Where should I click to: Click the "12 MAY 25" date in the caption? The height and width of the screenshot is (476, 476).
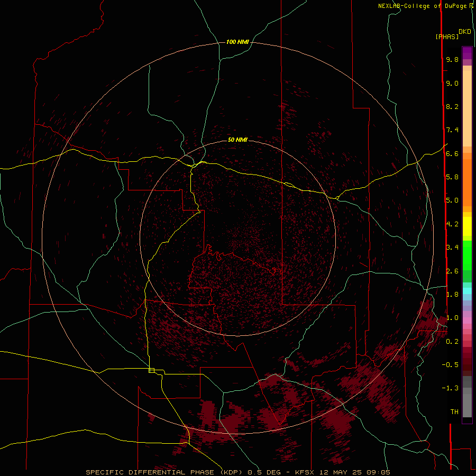tap(341, 472)
